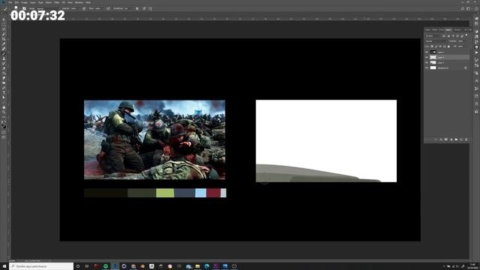
Task: Click the symmetry paint options icon
Action: (x=150, y=8)
